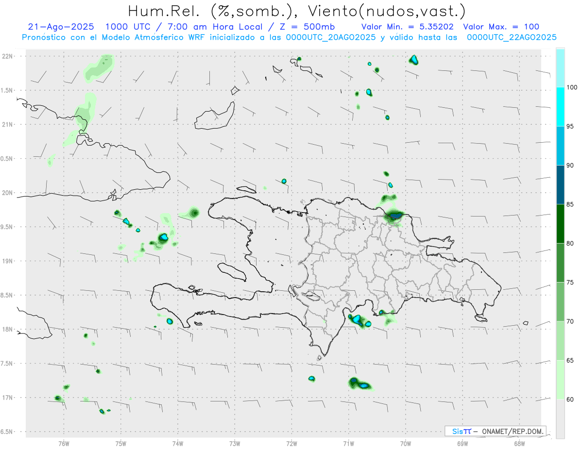Image resolution: width=583 pixels, height=450 pixels.
Task: Click Great Inagua island outline near 21N
Action: 214,116
